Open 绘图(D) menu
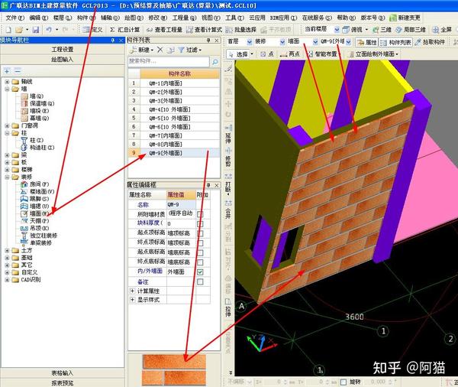The width and height of the screenshot is (458, 387). click(x=134, y=18)
